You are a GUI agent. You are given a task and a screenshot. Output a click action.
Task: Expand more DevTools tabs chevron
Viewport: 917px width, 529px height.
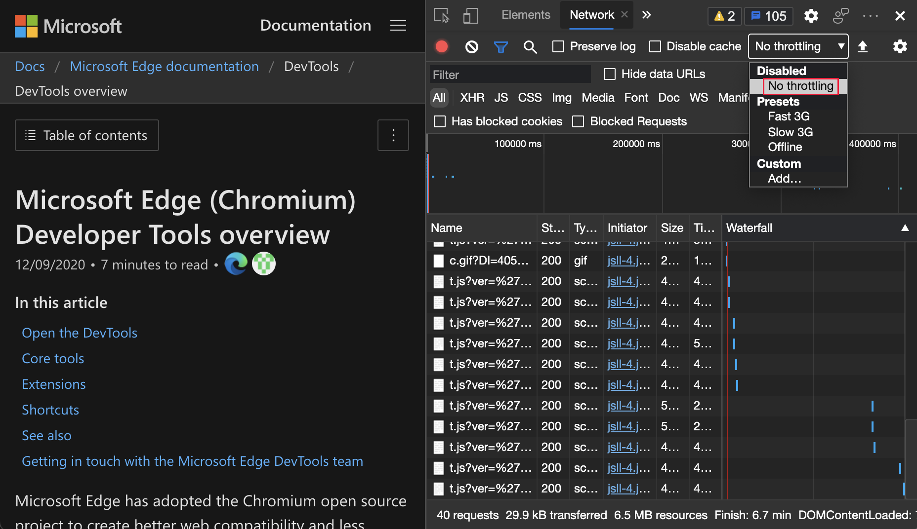pos(646,15)
